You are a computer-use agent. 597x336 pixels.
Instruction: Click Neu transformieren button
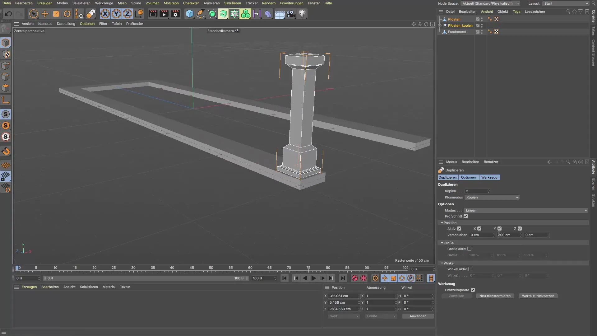point(495,296)
